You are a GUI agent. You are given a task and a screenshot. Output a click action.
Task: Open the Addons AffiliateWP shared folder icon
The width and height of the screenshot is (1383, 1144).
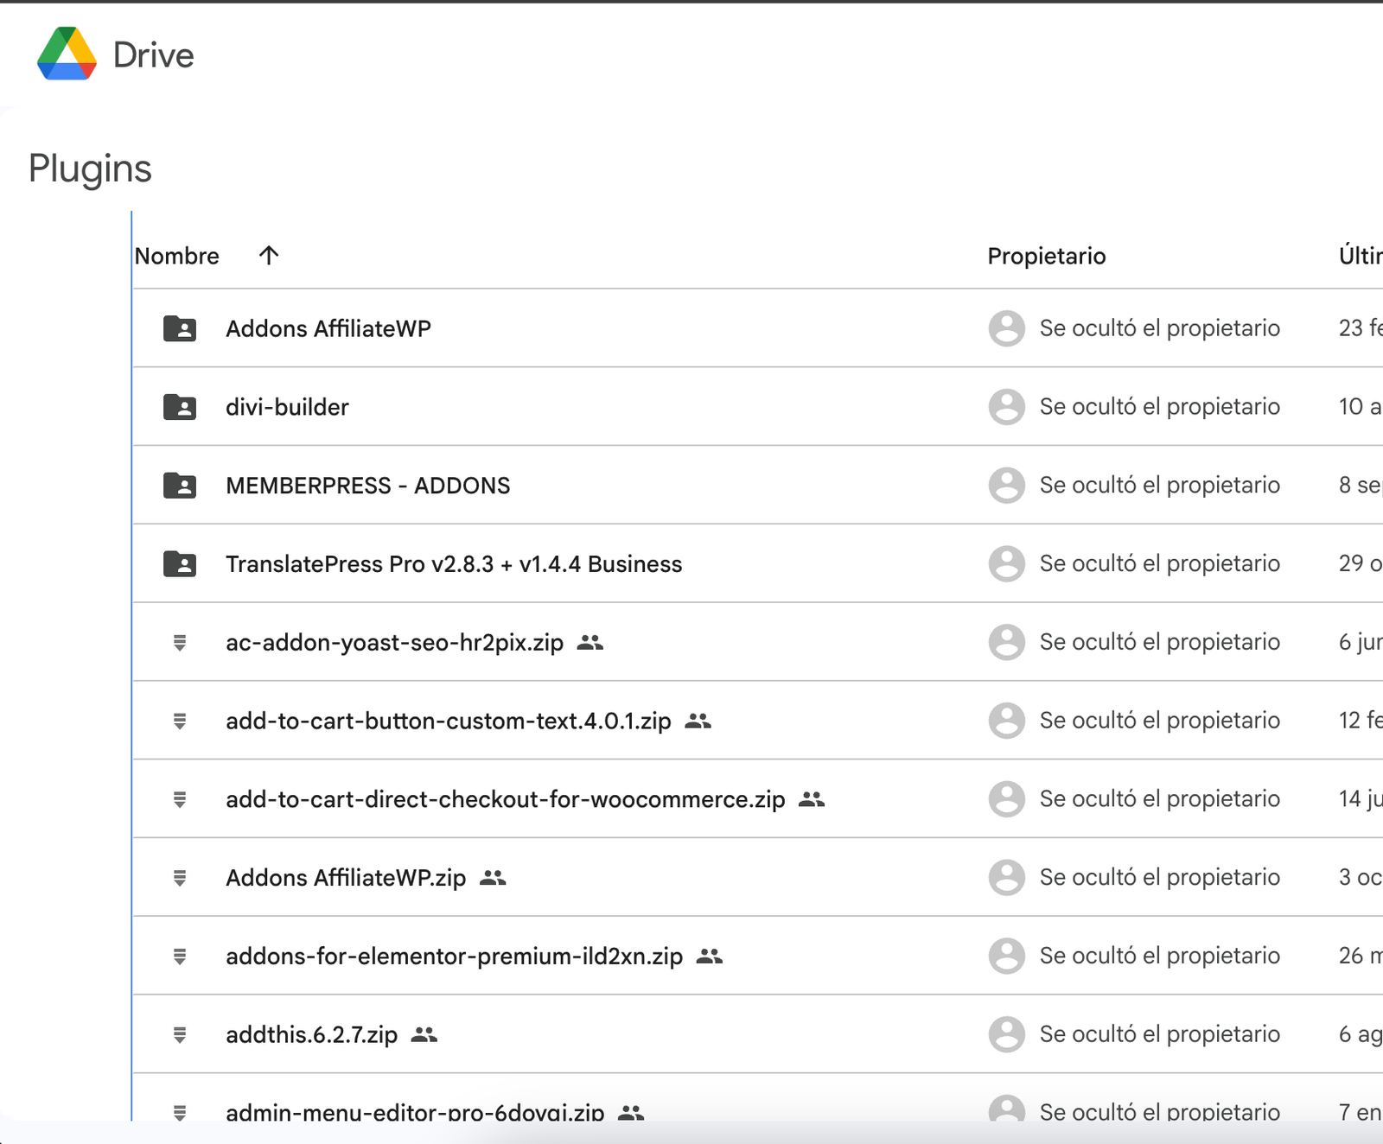coord(180,328)
